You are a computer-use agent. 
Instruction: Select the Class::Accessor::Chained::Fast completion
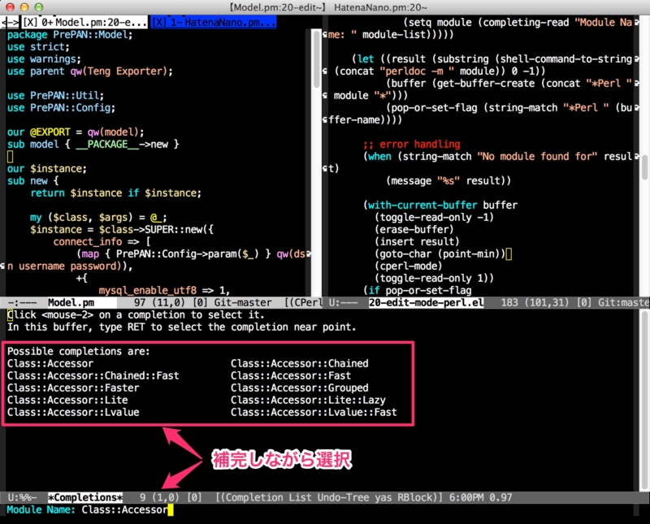[93, 375]
